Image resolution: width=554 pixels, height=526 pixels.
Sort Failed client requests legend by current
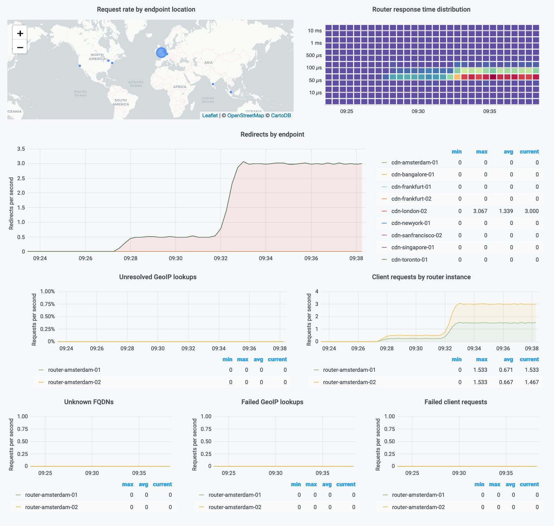coord(529,484)
